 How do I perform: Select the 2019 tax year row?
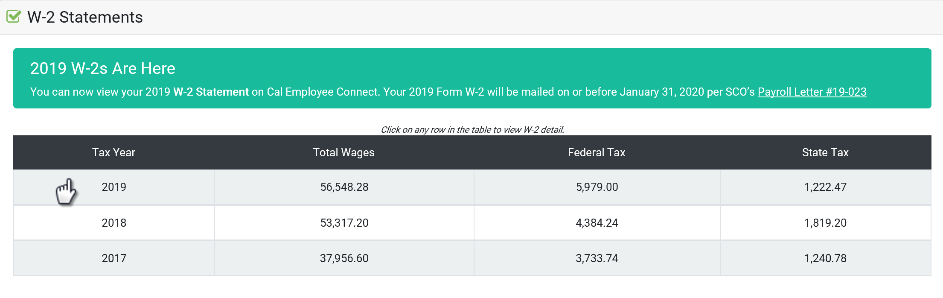[472, 187]
